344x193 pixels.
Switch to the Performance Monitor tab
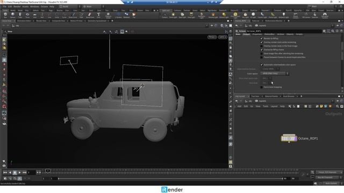274,21
